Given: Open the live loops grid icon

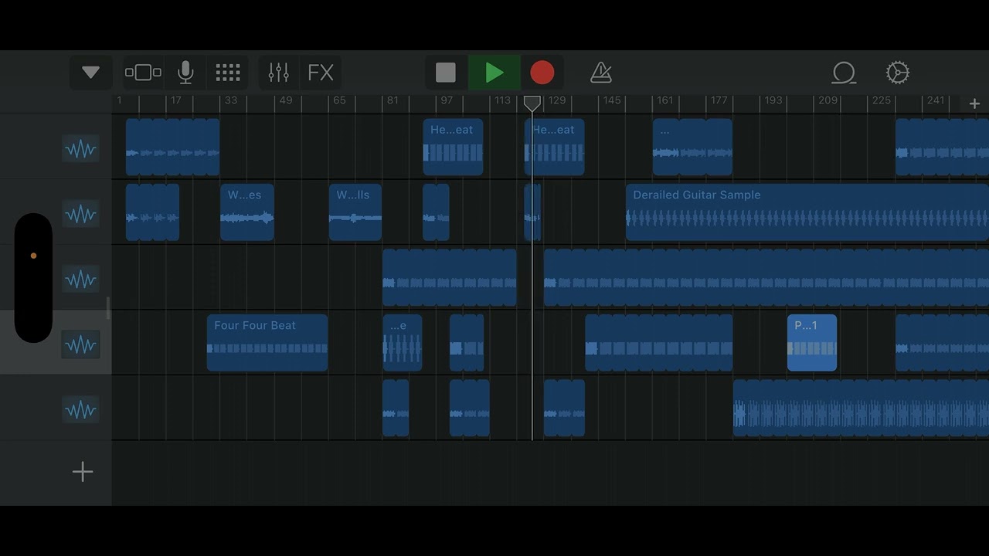Looking at the screenshot, I should click(228, 73).
